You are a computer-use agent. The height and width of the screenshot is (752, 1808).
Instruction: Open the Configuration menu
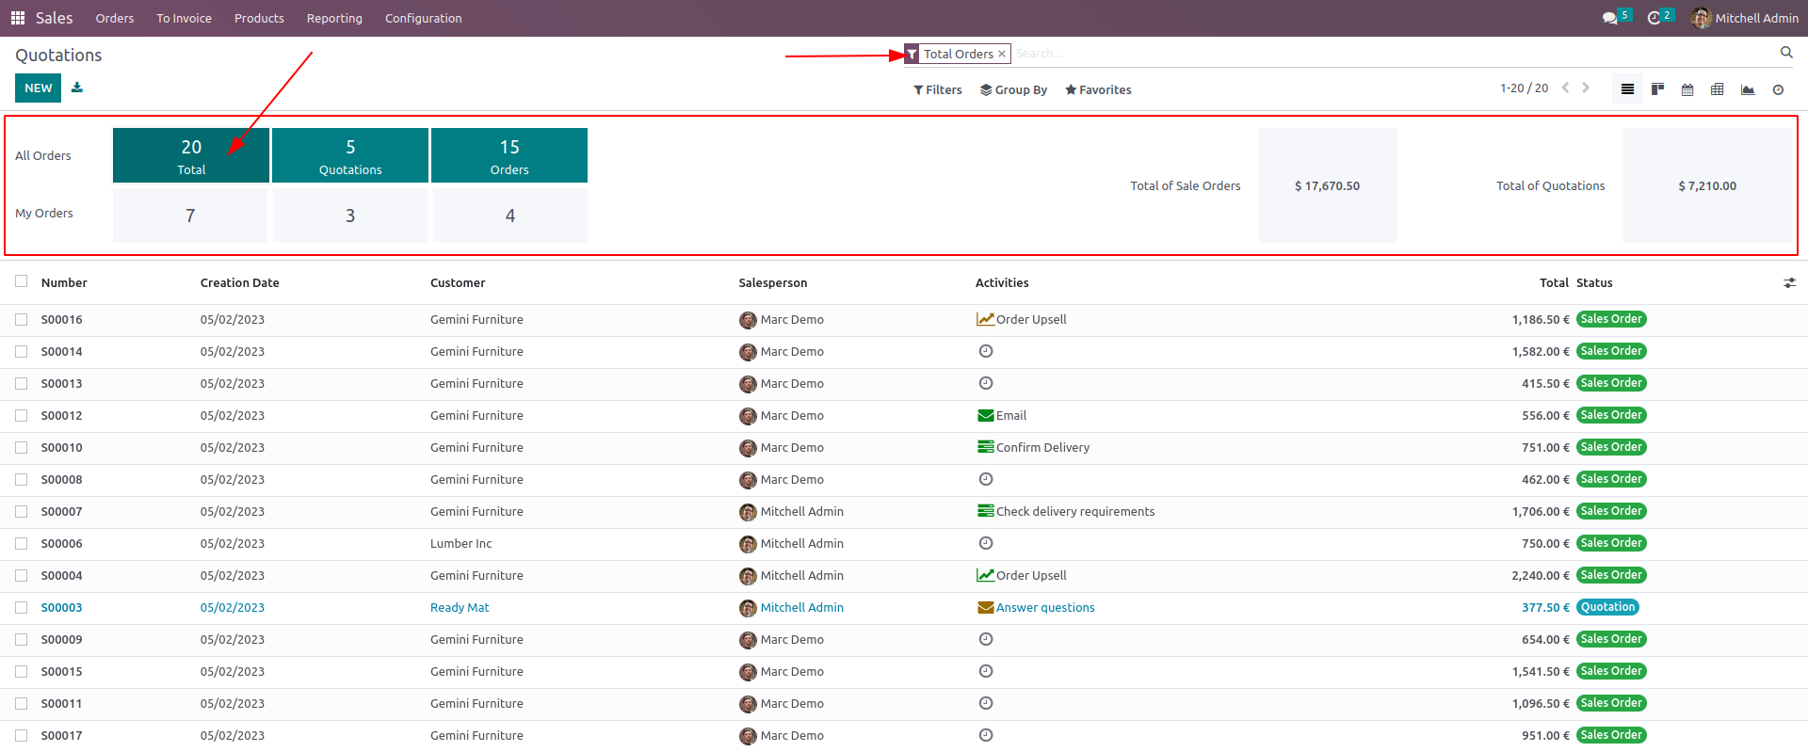(423, 18)
